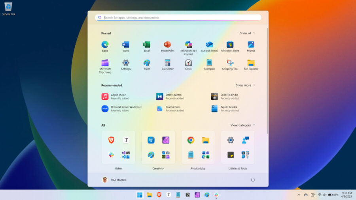Select the Utilities & Tools label
356x200 pixels.
tap(238, 168)
